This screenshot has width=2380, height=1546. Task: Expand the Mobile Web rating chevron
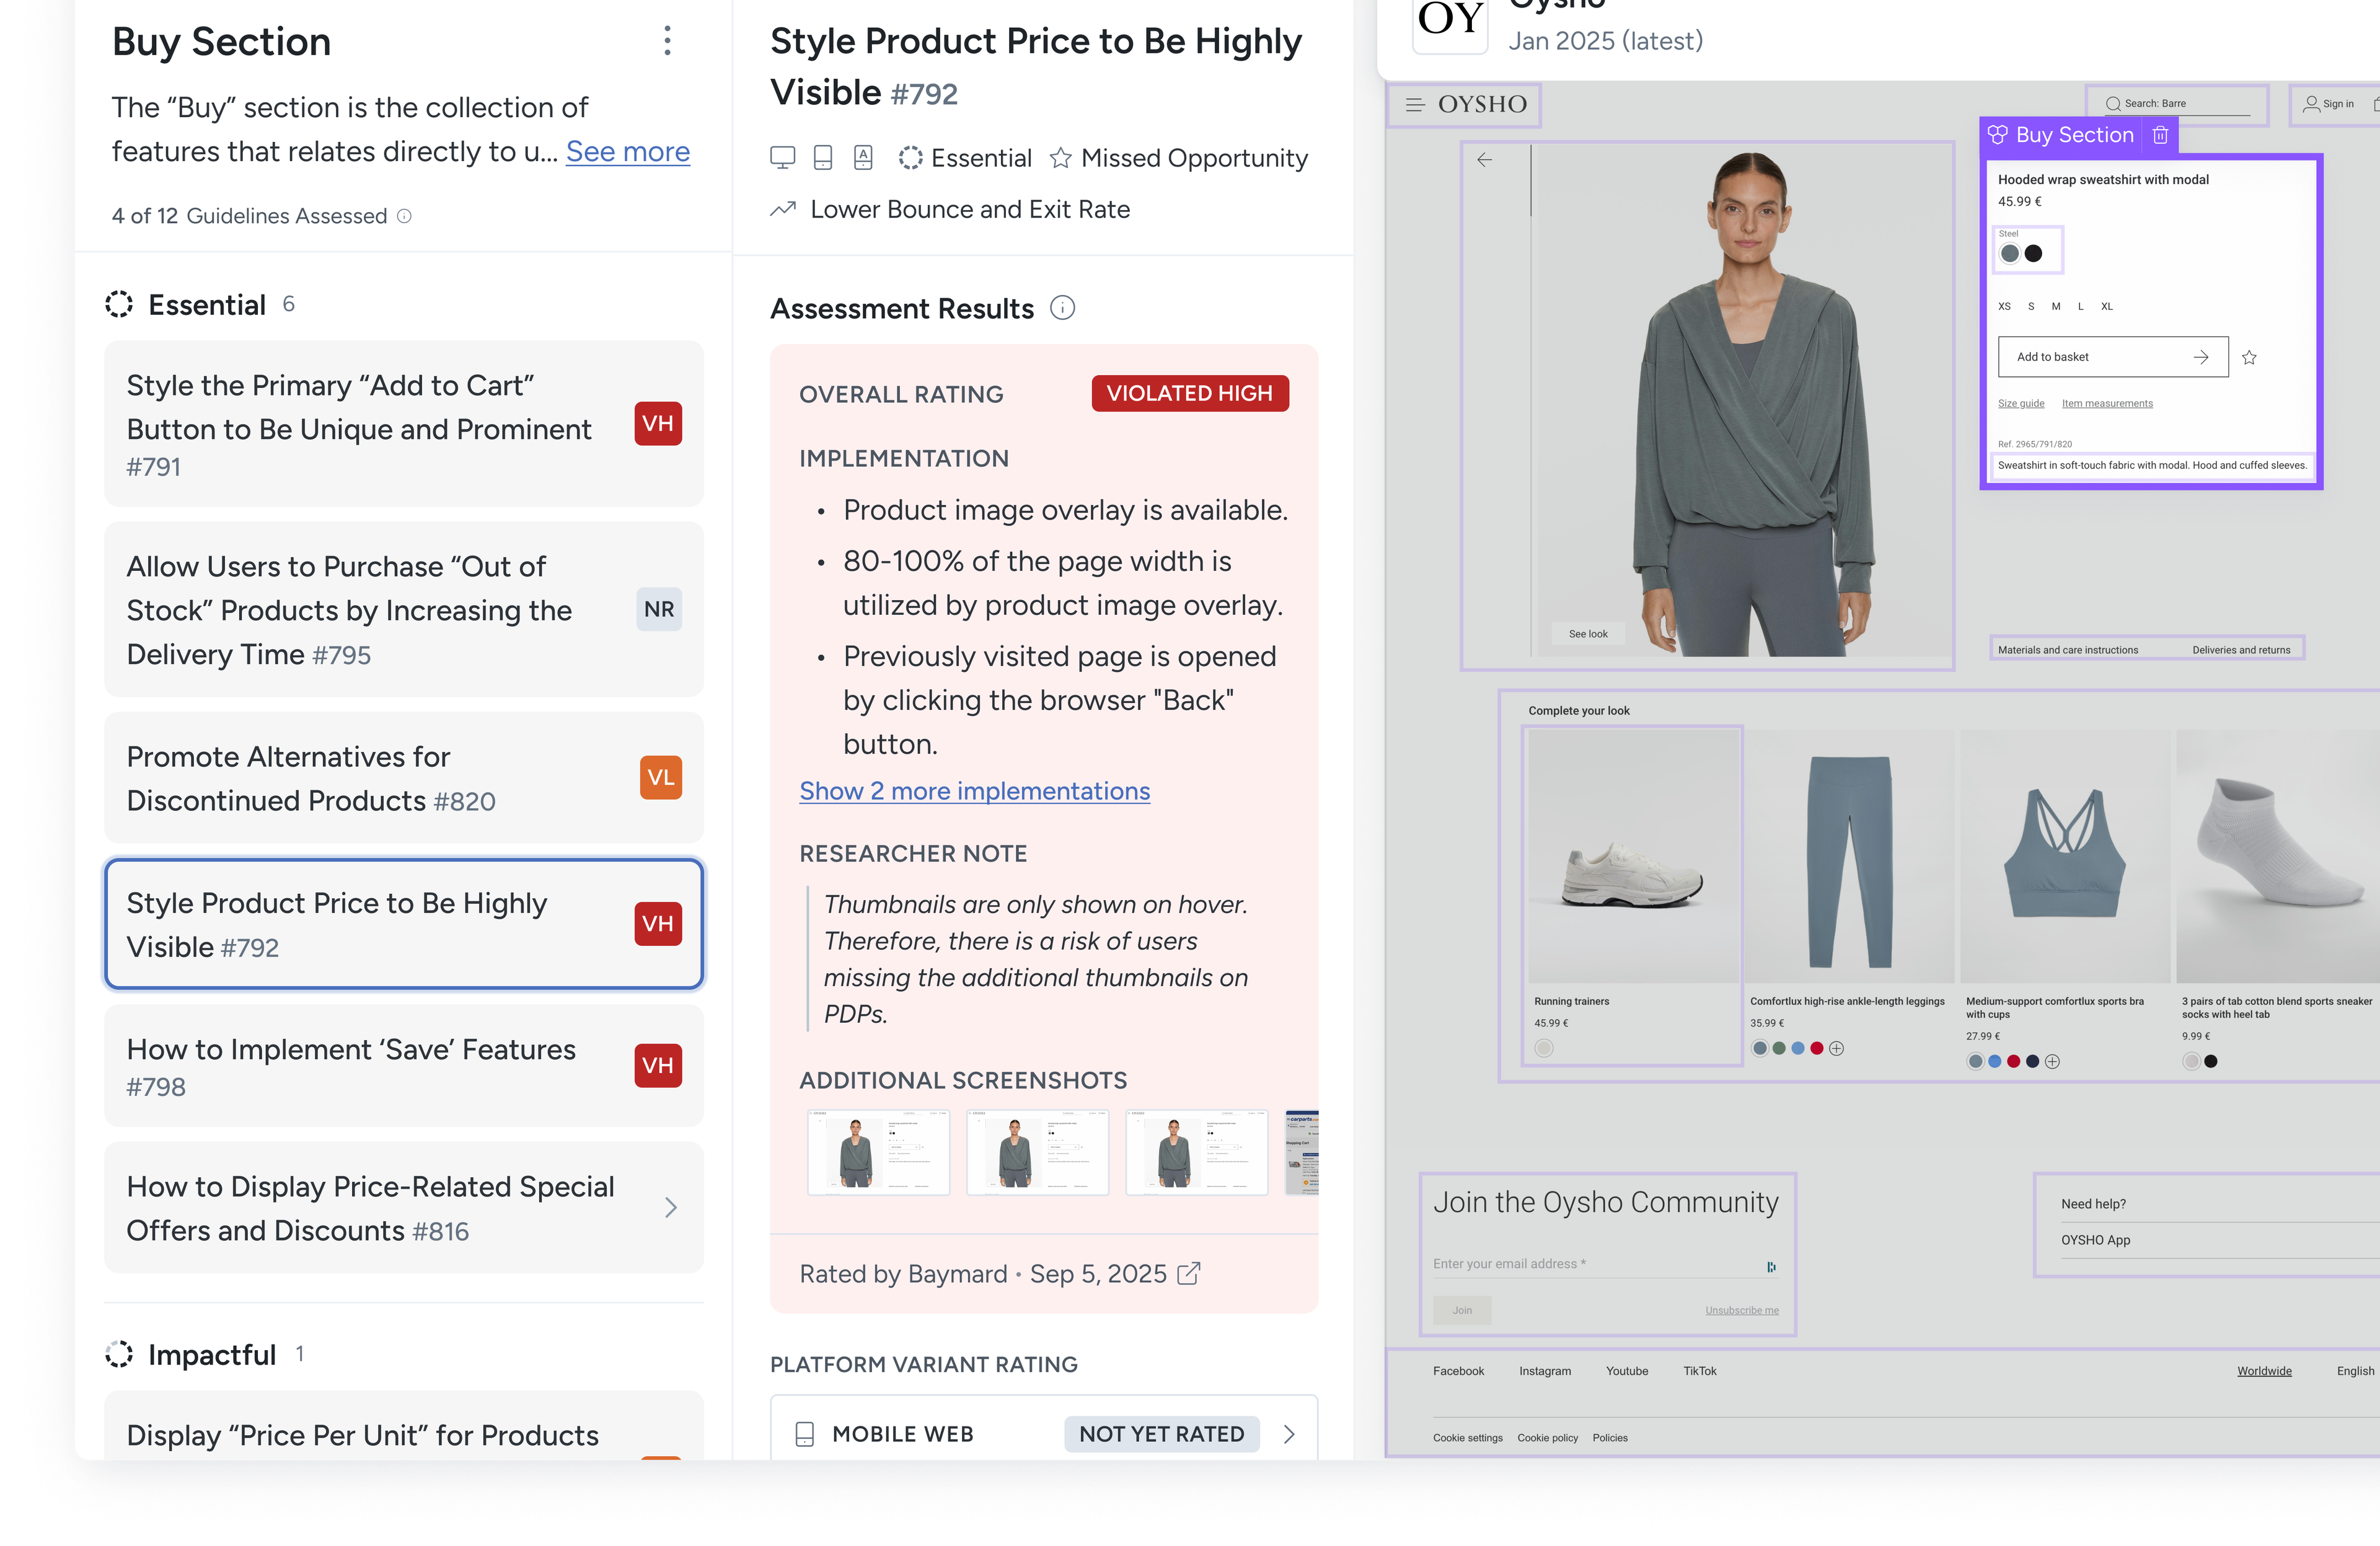click(1289, 1434)
